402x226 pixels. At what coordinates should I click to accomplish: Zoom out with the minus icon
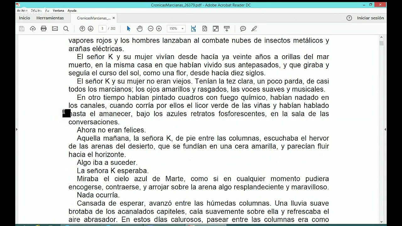point(150,29)
